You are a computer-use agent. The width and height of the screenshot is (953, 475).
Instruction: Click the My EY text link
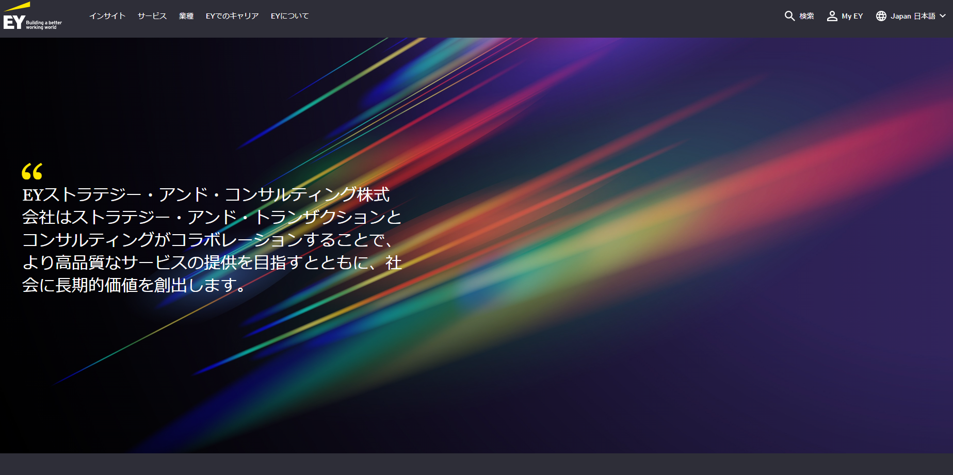tap(852, 16)
